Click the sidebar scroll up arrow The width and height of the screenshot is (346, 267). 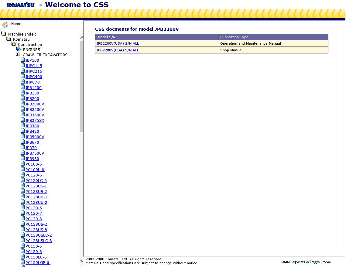[x=82, y=37]
